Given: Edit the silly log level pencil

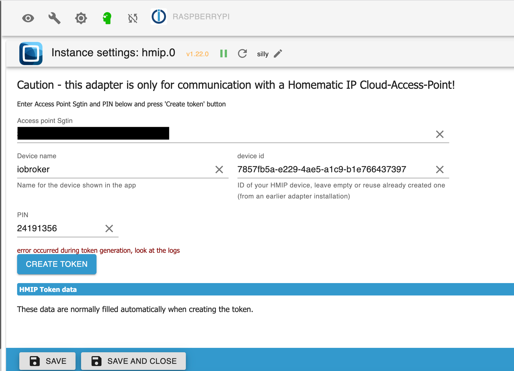Looking at the screenshot, I should pos(278,53).
